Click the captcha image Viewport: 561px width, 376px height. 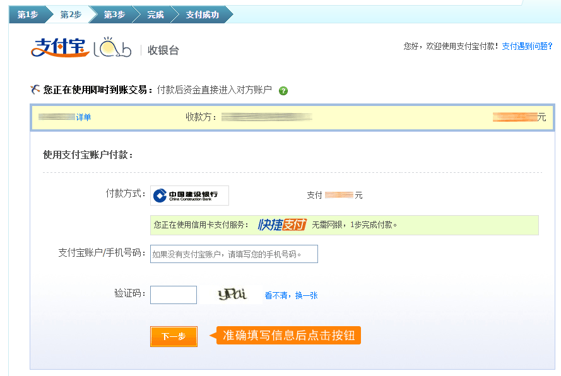233,295
